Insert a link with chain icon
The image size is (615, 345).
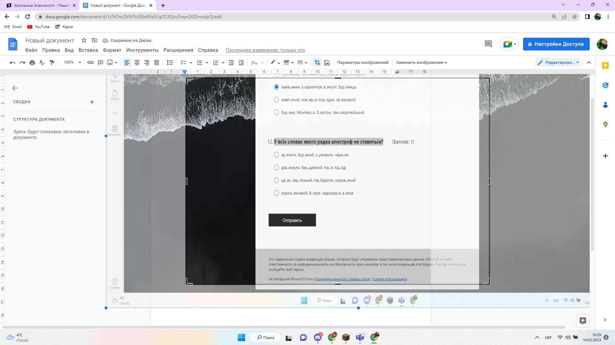coord(91,63)
